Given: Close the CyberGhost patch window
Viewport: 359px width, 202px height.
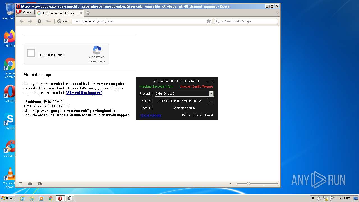Looking at the screenshot, I should 213,81.
